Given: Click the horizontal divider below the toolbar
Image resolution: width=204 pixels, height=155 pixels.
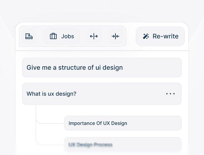Looking at the screenshot, I should (102, 51).
